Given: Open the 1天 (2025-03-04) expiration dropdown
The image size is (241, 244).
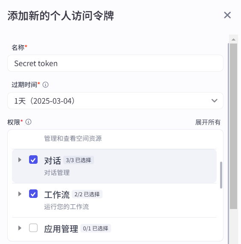Looking at the screenshot, I should coord(115,101).
